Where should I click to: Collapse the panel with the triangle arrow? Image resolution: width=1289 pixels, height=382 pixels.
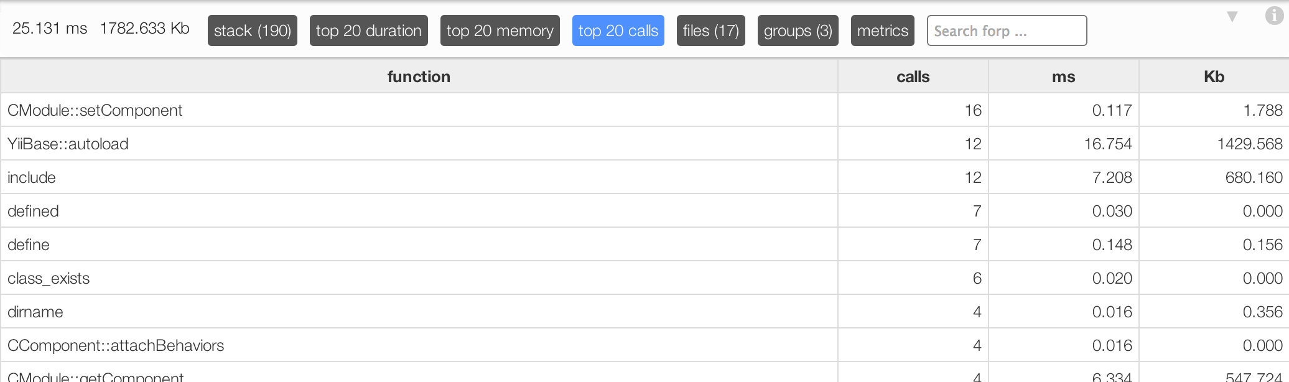click(1232, 17)
